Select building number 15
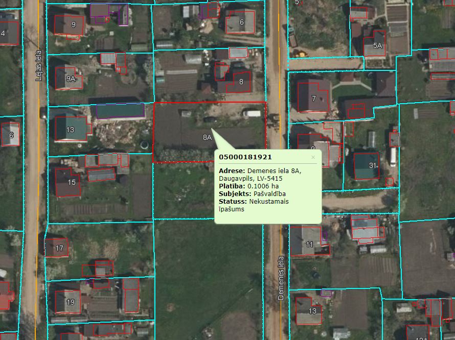The width and height of the screenshot is (455, 340). pos(67,182)
